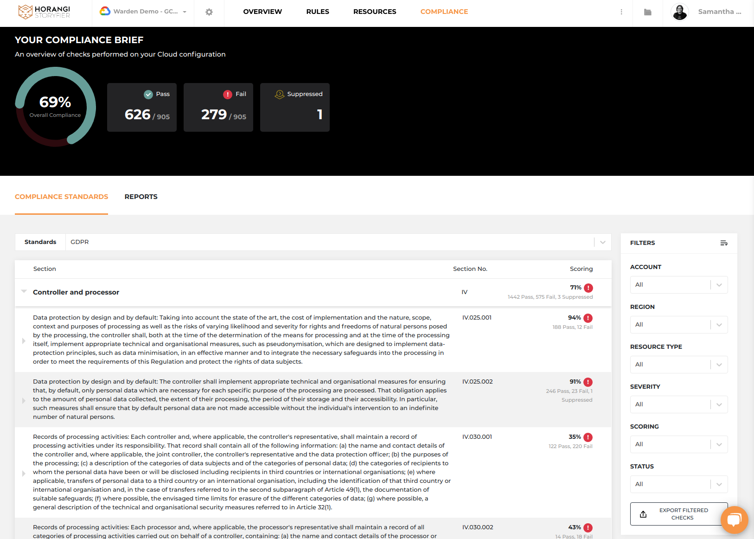Go to Overview in top navigation
Viewport: 754px width, 539px height.
[262, 12]
